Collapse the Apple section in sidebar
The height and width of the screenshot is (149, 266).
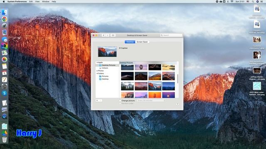point(97,62)
